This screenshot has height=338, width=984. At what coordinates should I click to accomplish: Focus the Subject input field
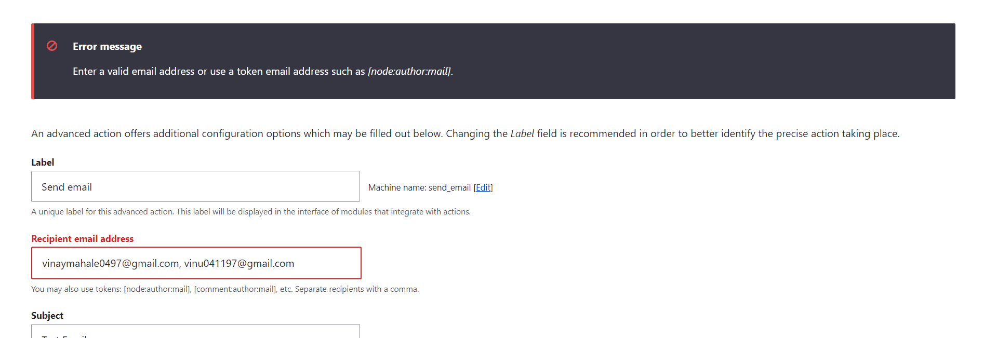pos(195,332)
